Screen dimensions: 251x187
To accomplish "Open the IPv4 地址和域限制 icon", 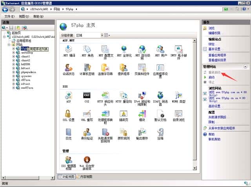I will click(x=142, y=95).
